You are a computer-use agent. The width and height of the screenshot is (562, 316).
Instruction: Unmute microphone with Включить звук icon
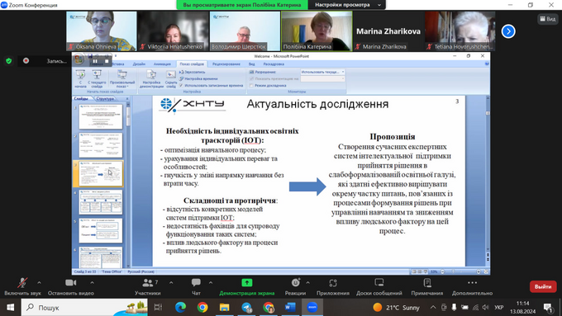coord(22,283)
